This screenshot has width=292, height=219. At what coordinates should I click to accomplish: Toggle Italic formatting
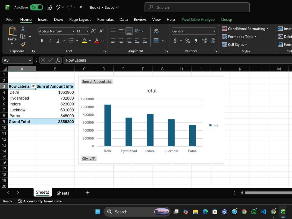coord(50,41)
